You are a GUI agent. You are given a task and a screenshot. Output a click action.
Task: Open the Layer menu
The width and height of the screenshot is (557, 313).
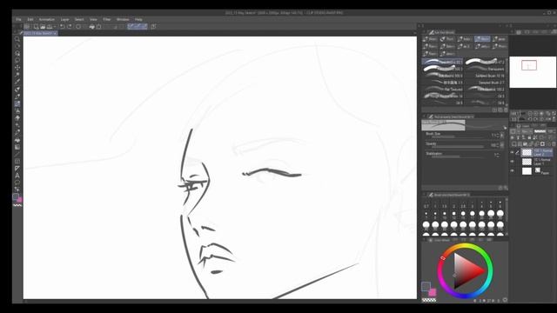pos(64,19)
